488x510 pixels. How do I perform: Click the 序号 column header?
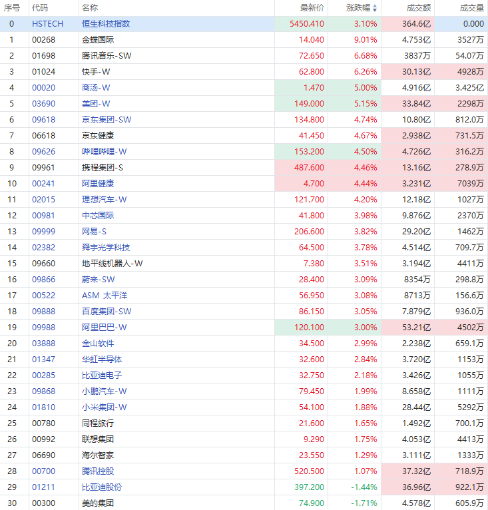pos(11,8)
